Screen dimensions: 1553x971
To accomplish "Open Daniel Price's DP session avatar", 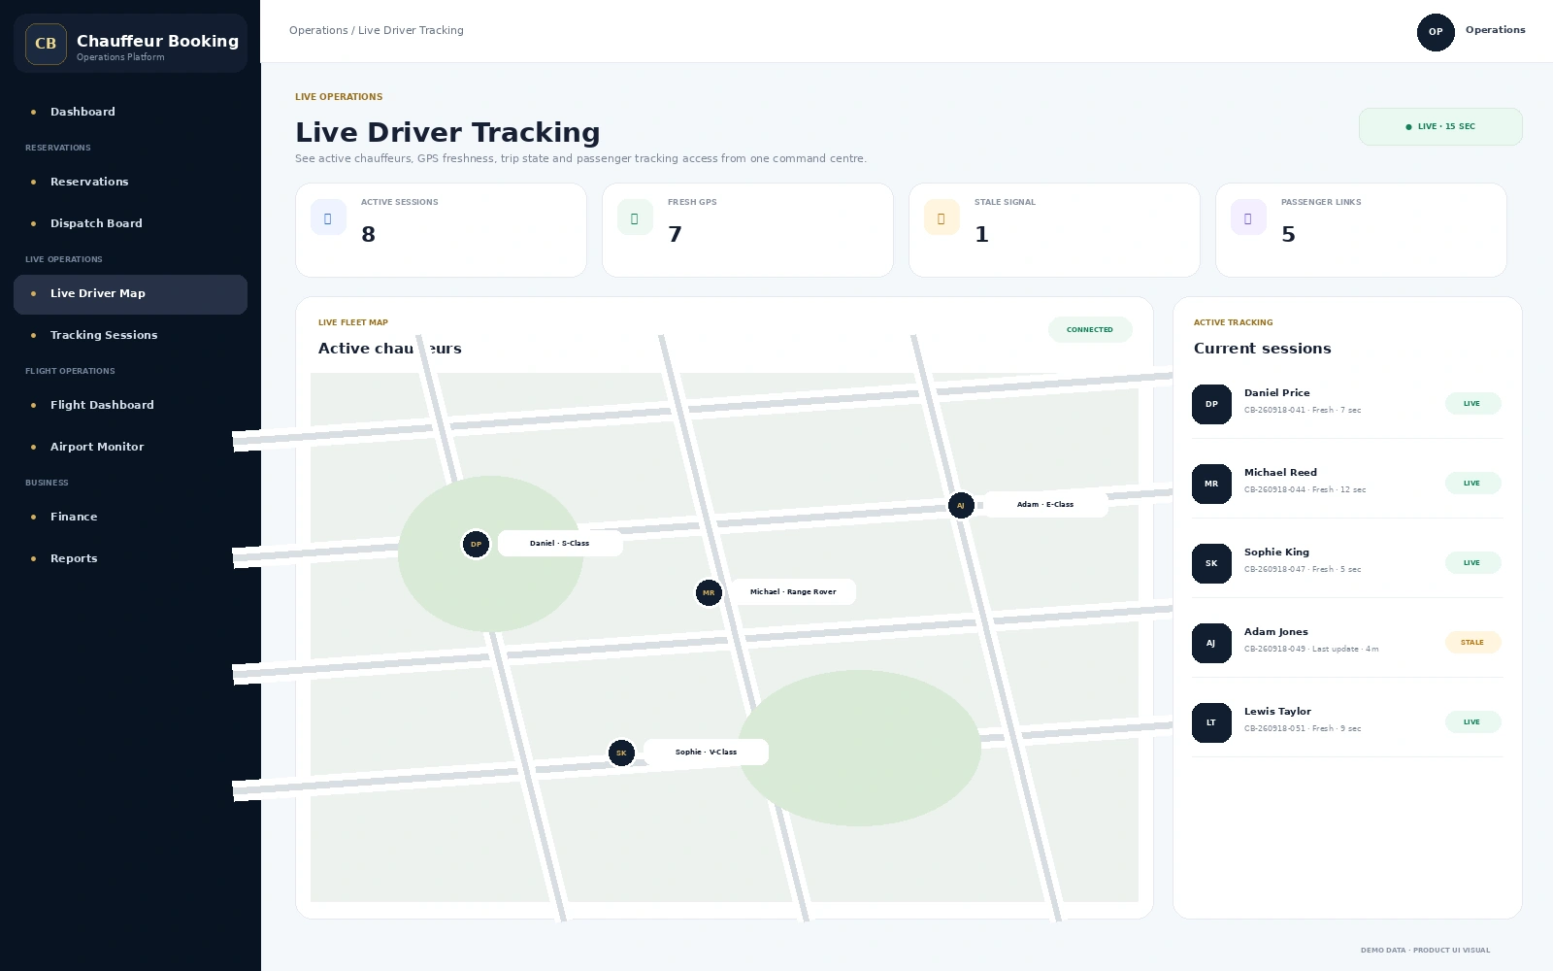I will (1211, 404).
